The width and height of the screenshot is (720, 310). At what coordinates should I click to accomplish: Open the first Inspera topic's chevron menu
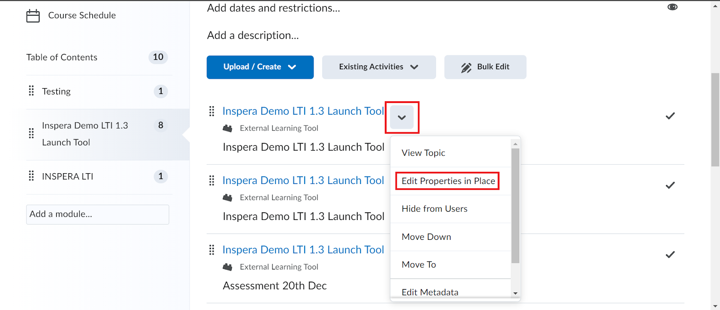[x=402, y=117]
